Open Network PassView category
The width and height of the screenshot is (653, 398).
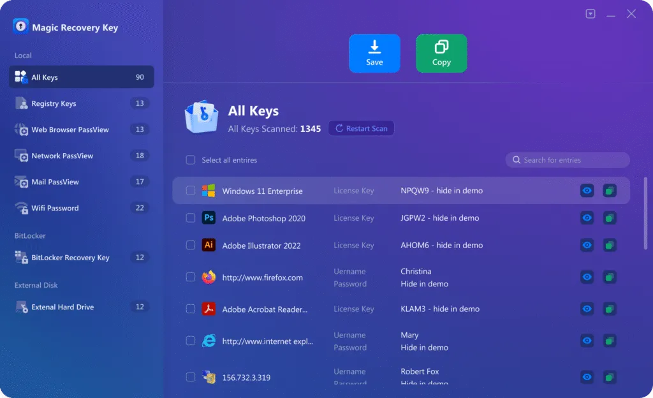click(82, 156)
